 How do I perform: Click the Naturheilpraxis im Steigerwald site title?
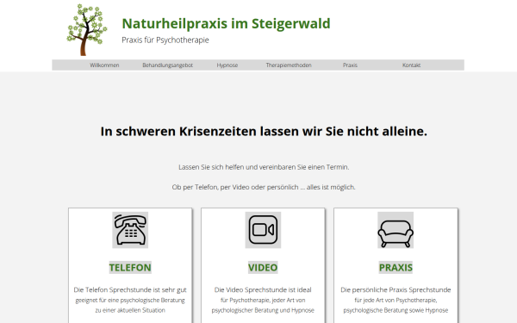(x=226, y=24)
